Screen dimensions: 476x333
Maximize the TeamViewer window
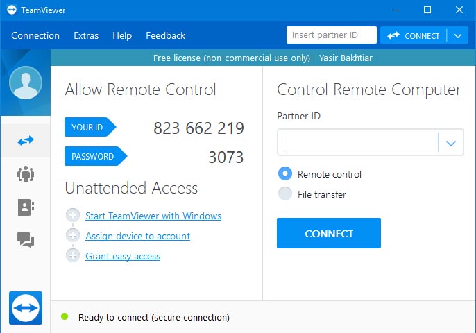[x=427, y=10]
